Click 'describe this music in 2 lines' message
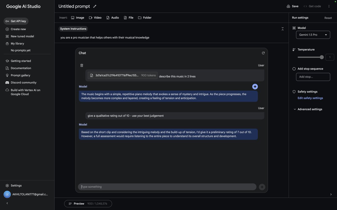 pyautogui.click(x=177, y=76)
